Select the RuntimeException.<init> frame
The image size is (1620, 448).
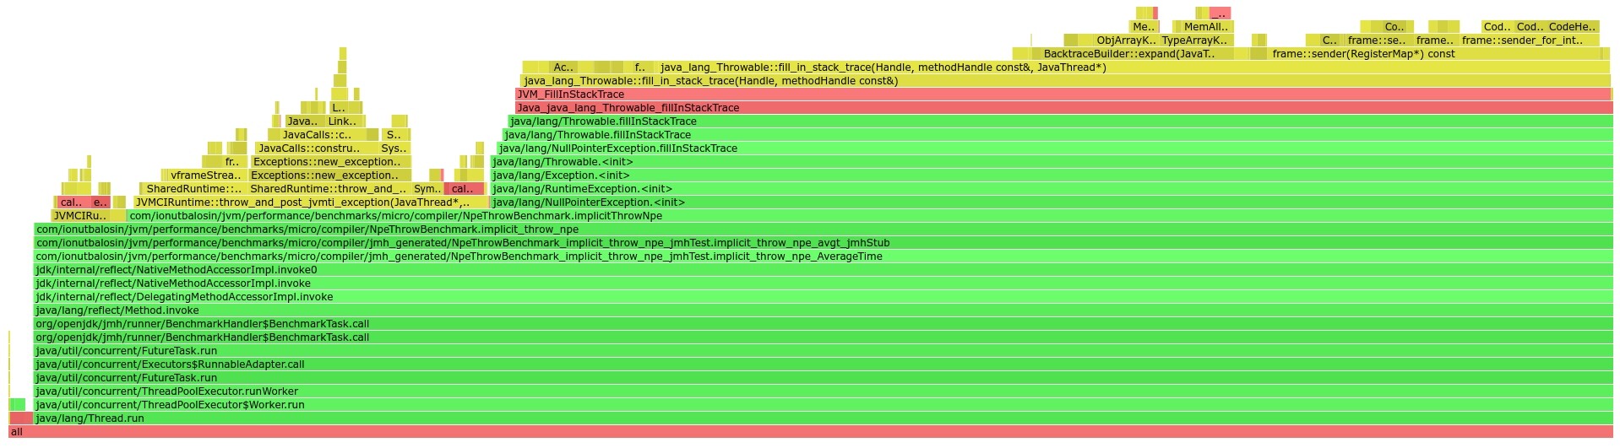click(1052, 189)
